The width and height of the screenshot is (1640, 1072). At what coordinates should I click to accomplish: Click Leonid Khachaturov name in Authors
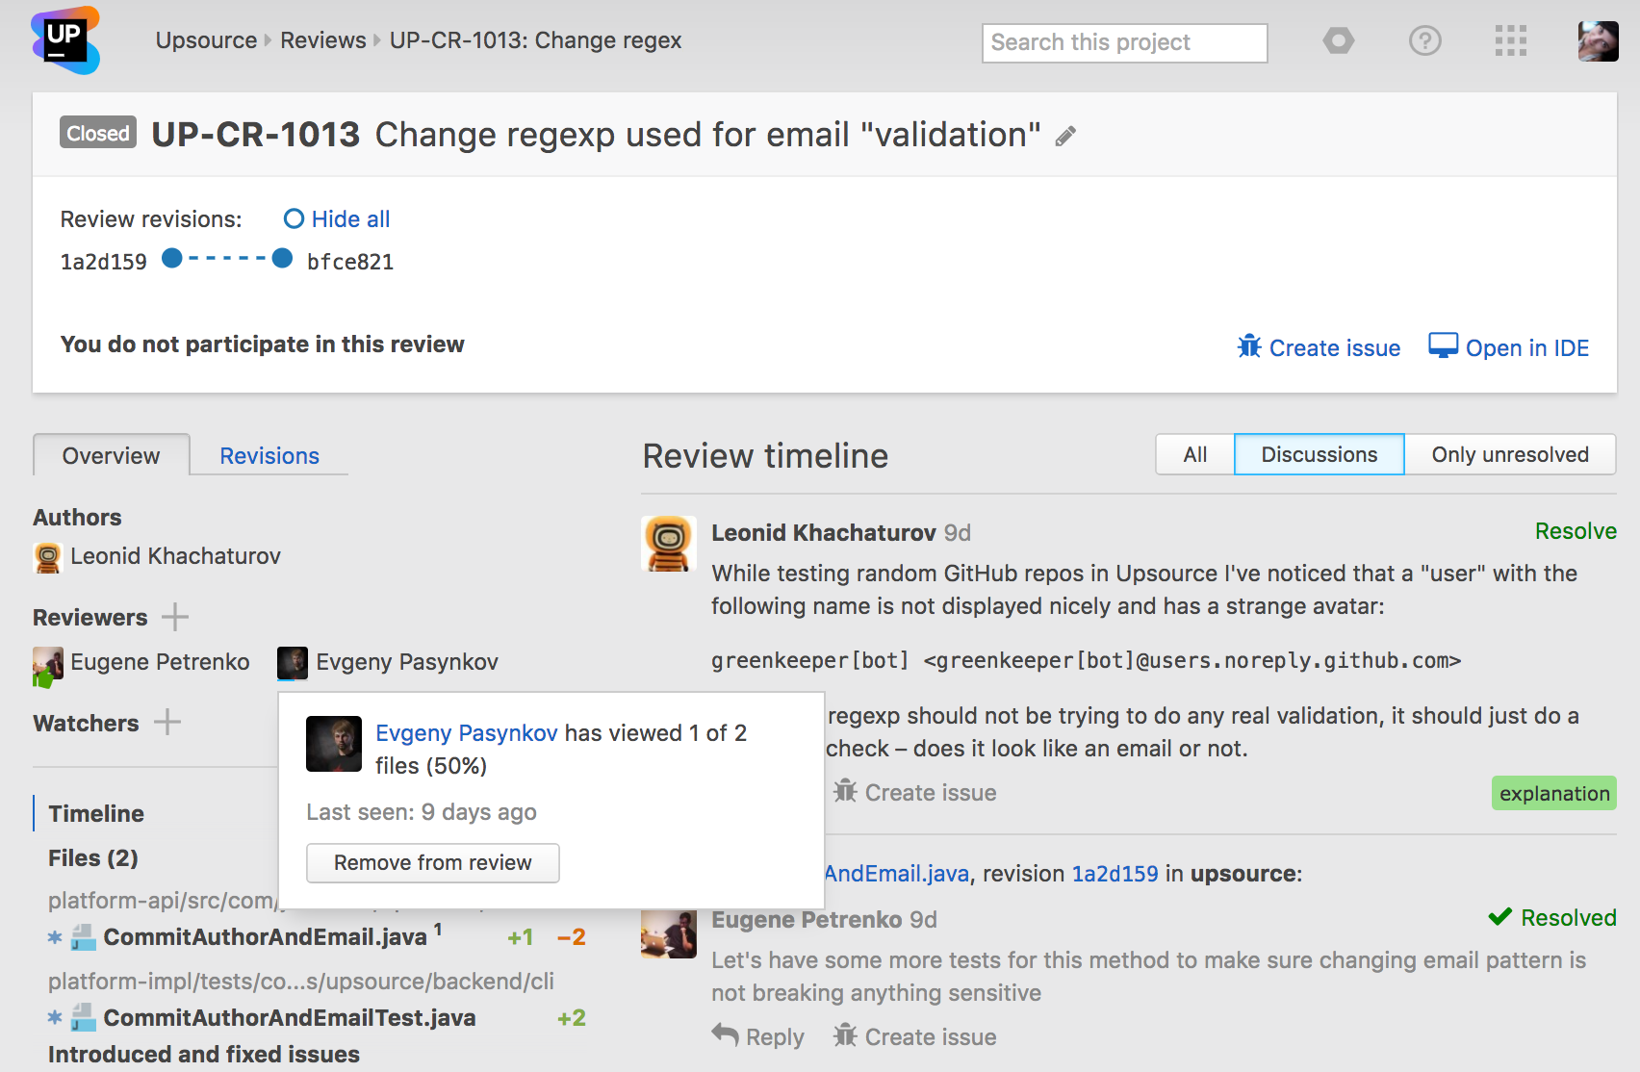pos(175,555)
